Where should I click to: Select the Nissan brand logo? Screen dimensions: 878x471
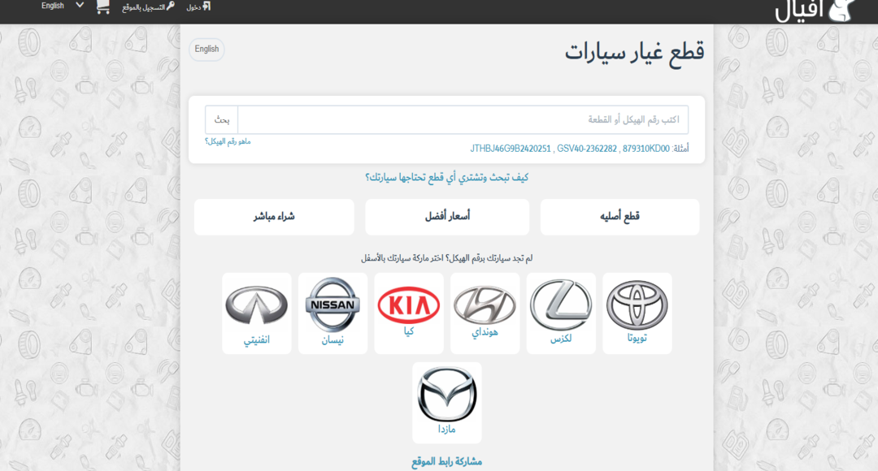coord(333,305)
